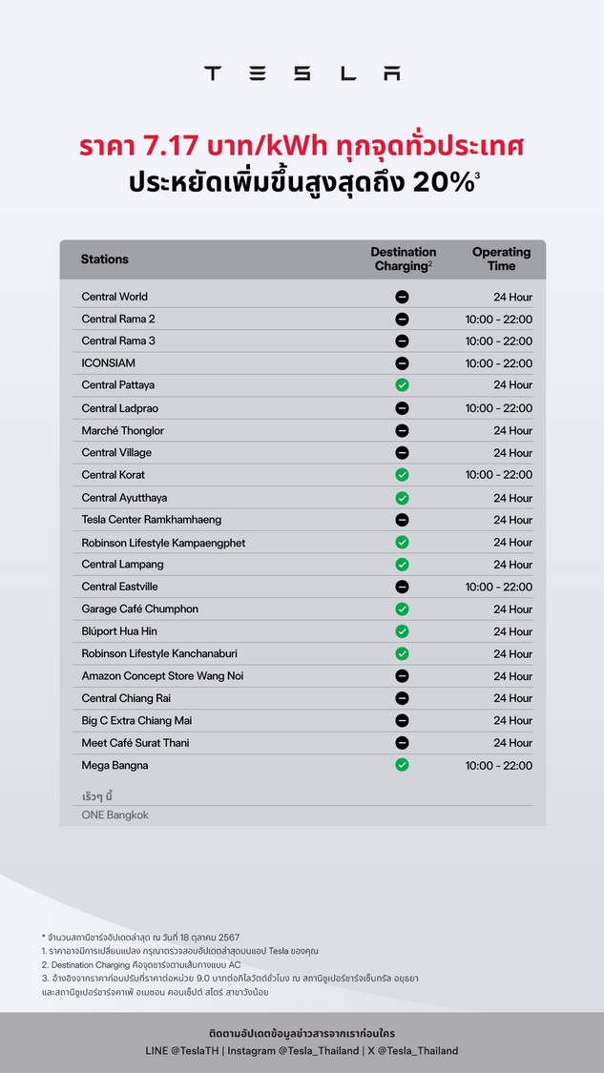Click the green check icon for Mega Bangna
This screenshot has width=604, height=1073.
[x=402, y=765]
